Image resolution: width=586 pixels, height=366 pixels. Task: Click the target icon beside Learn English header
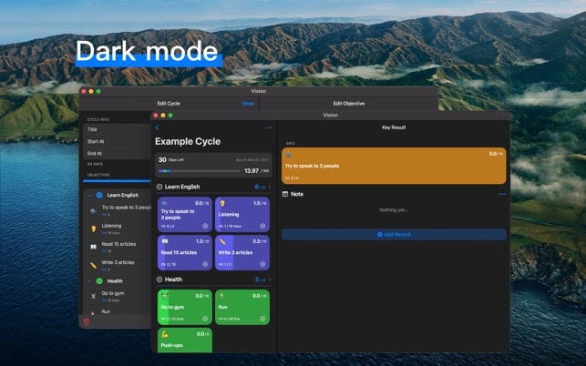point(159,187)
